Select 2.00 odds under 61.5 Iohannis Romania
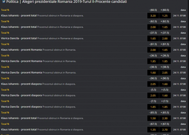Screen dimensions: 189x135 pos(153,50)
